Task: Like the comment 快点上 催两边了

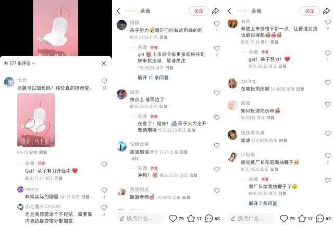Action: pos(217,93)
